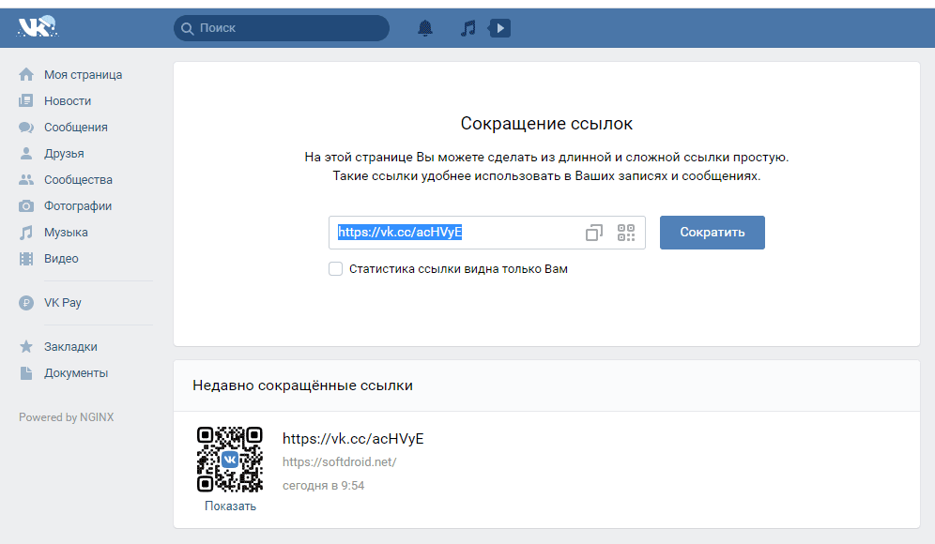Click the group icon beside Сообщества
This screenshot has height=544, width=935.
26,179
